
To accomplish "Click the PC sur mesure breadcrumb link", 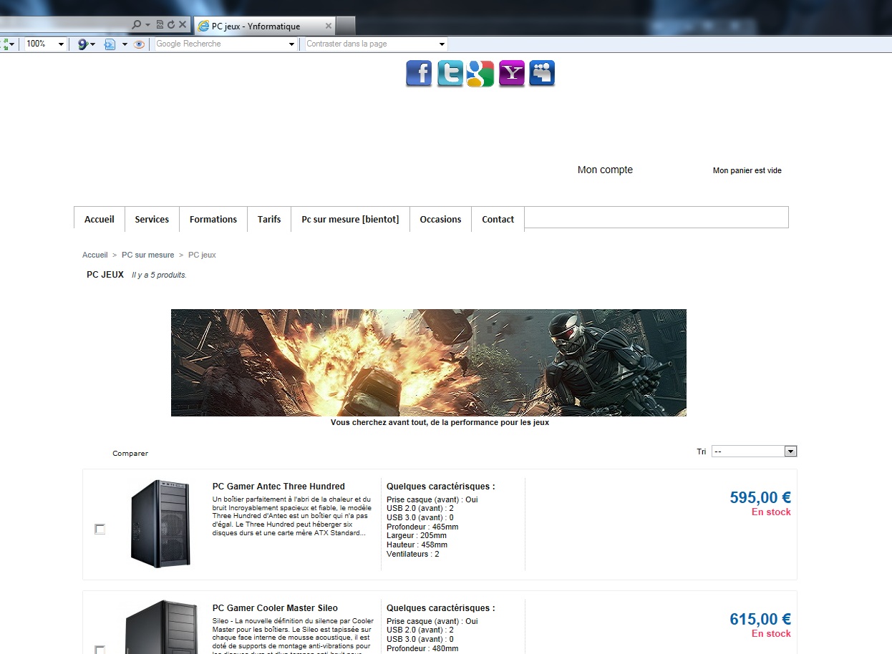I will tap(148, 255).
